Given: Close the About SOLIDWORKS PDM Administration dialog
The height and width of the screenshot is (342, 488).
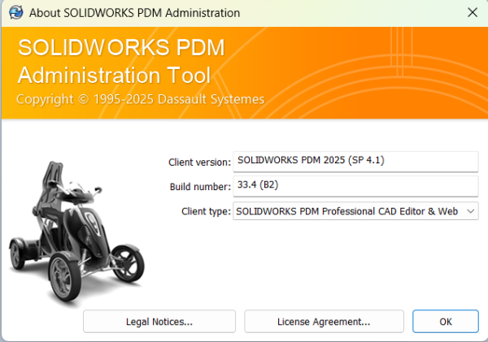Looking at the screenshot, I should point(473,13).
